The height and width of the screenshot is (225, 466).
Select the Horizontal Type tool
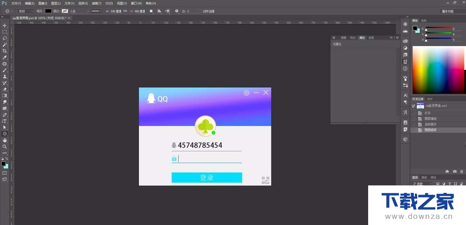(x=5, y=121)
